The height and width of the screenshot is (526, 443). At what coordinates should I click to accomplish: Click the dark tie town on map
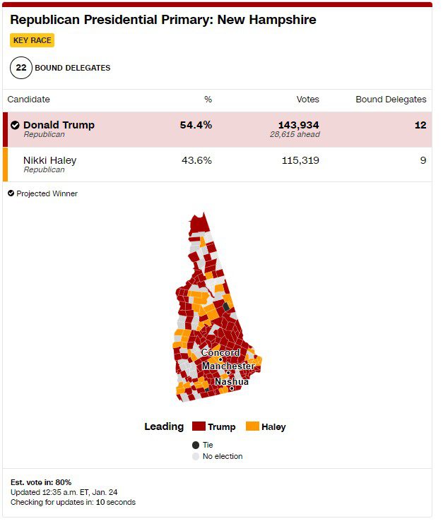tap(226, 306)
